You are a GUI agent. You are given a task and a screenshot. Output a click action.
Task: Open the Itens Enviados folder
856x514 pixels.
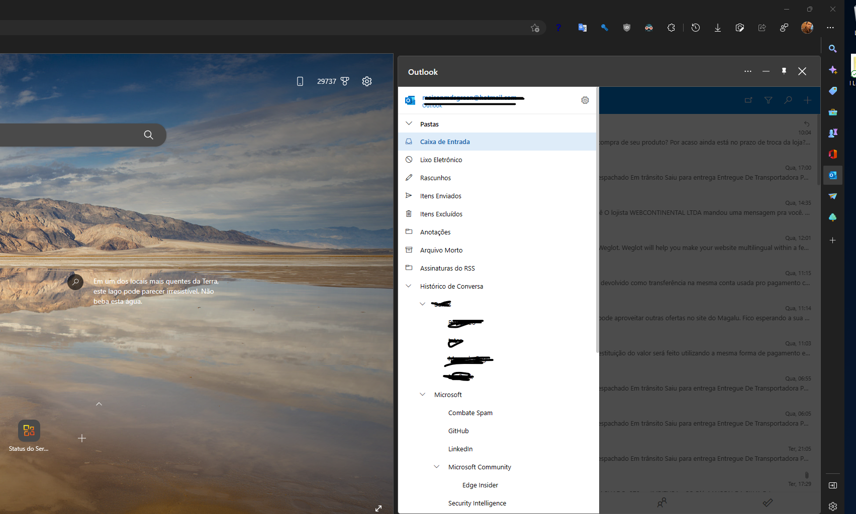point(441,195)
